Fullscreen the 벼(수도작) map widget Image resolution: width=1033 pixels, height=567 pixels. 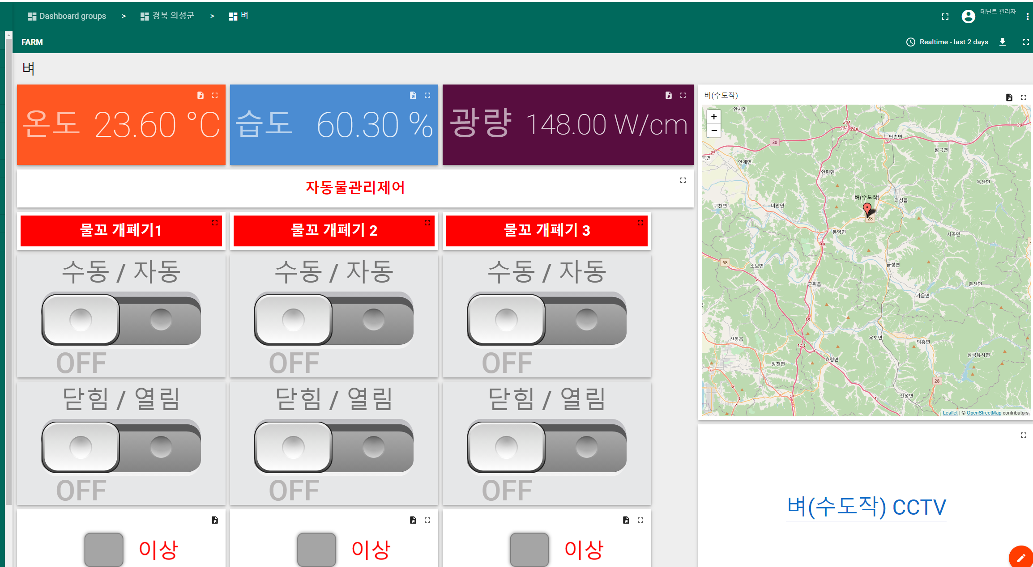click(1023, 97)
